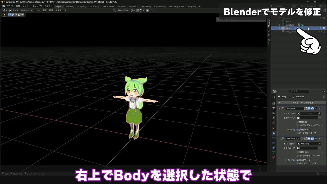Enable 体積を維持 checkbox in first Armature modifier

(x=298, y=122)
